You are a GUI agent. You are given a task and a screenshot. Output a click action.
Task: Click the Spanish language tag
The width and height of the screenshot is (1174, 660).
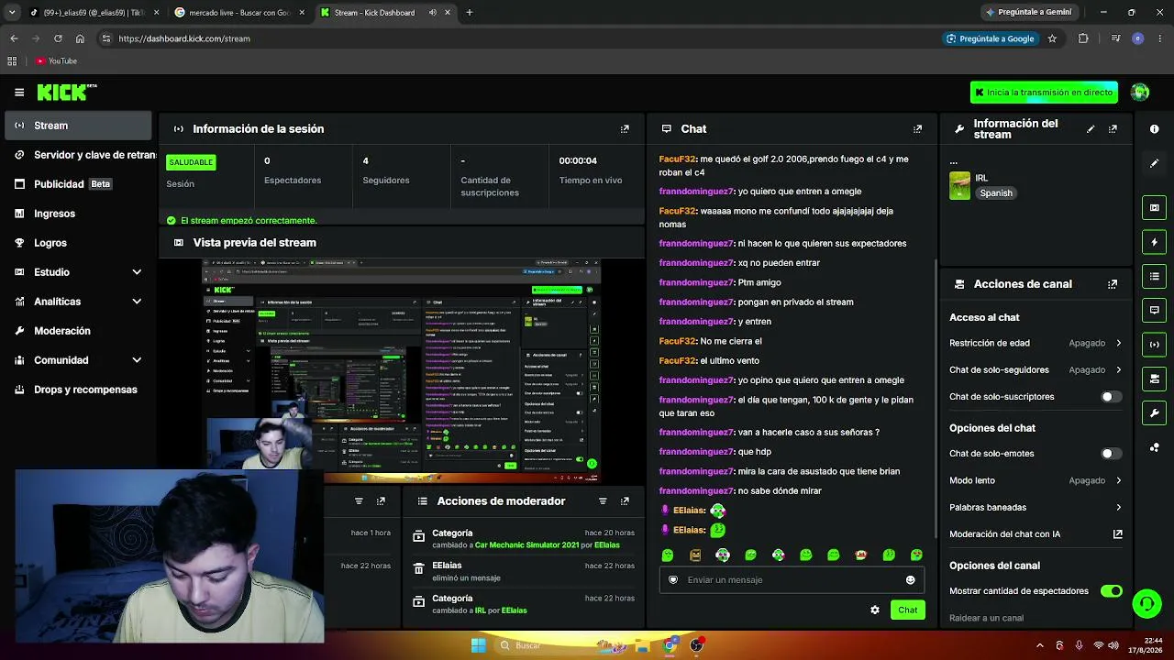tap(996, 193)
